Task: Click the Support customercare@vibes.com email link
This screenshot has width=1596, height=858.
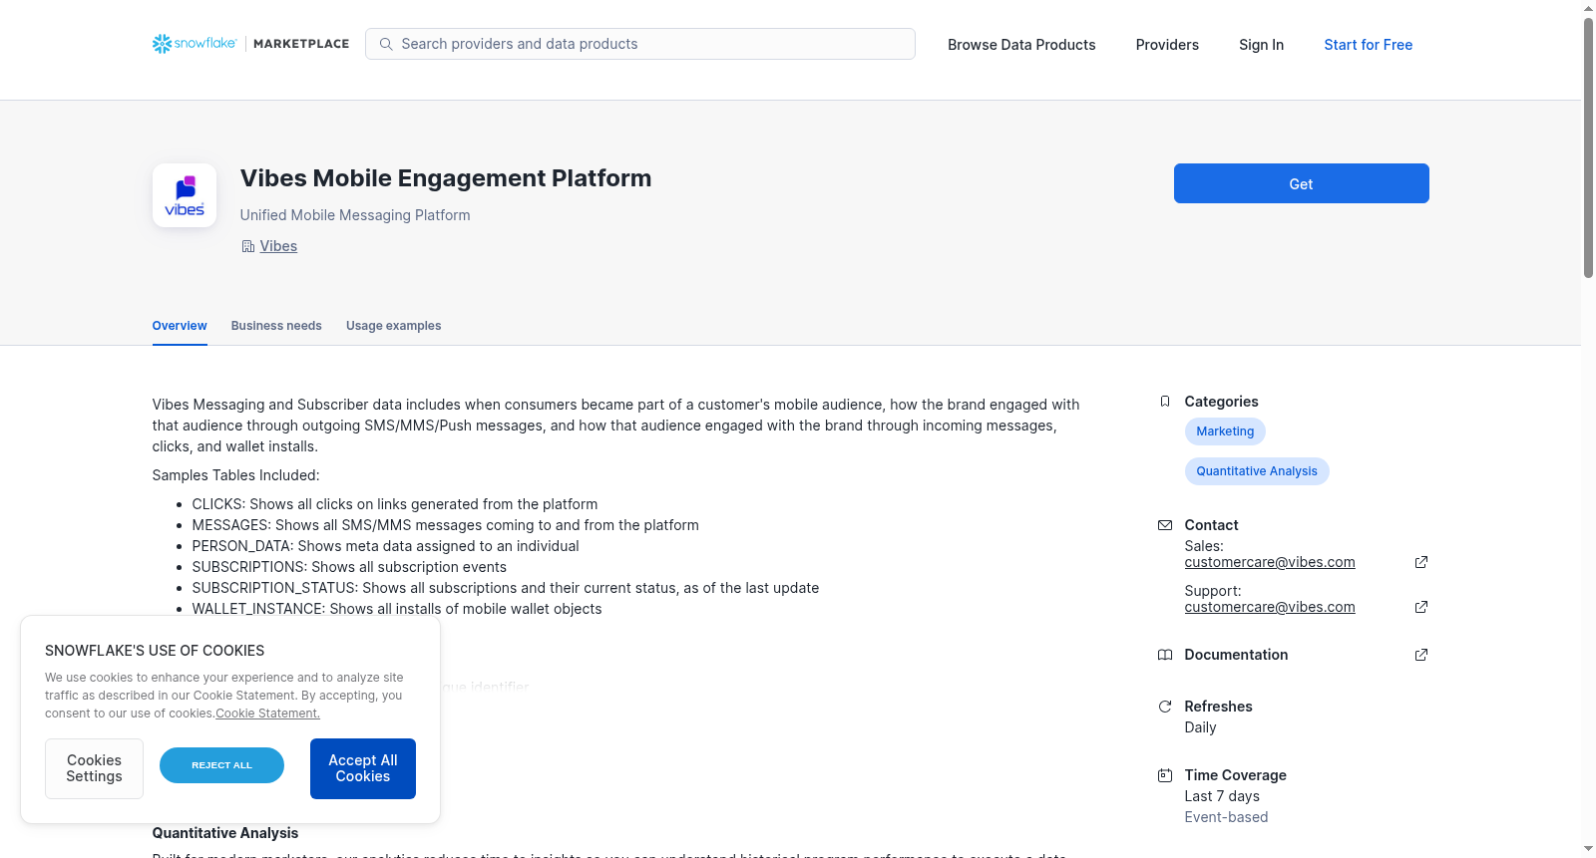Action: pyautogui.click(x=1270, y=607)
